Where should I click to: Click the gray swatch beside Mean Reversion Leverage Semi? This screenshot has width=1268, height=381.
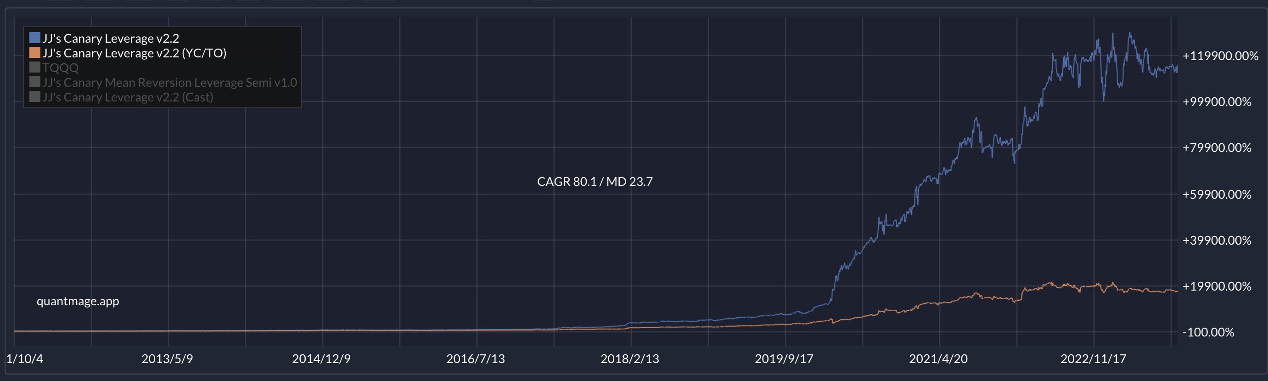pyautogui.click(x=34, y=82)
